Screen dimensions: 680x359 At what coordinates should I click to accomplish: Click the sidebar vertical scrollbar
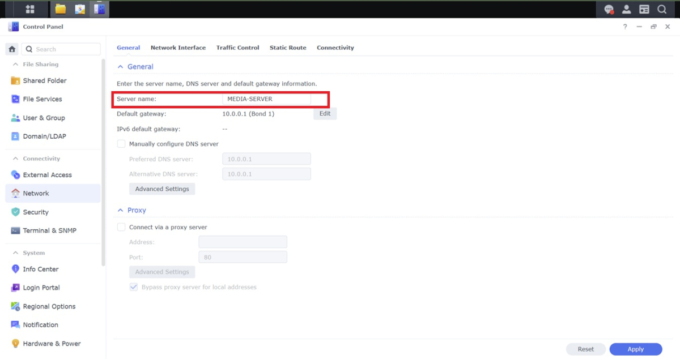pyautogui.click(x=103, y=161)
